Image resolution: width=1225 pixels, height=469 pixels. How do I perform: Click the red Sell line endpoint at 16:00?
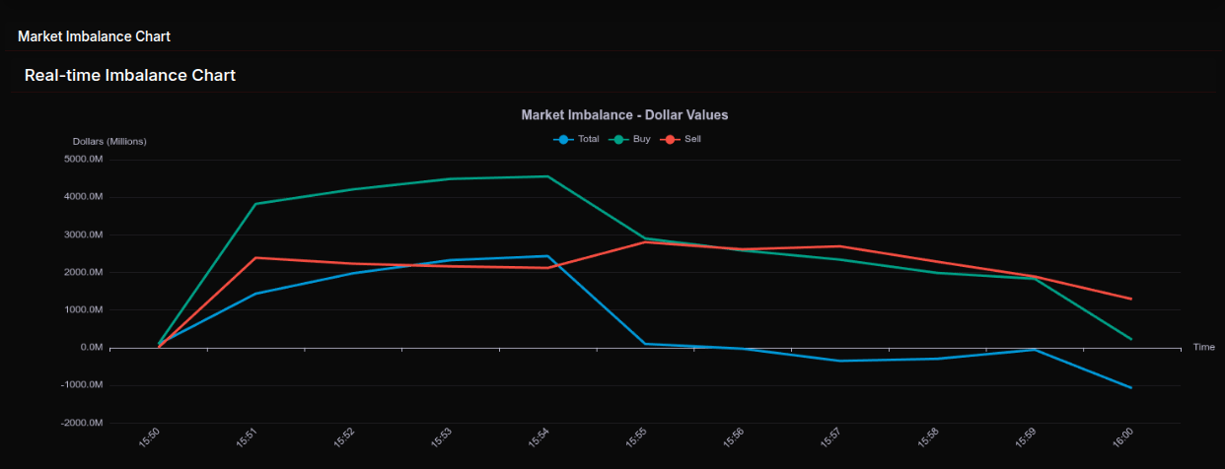click(1130, 299)
